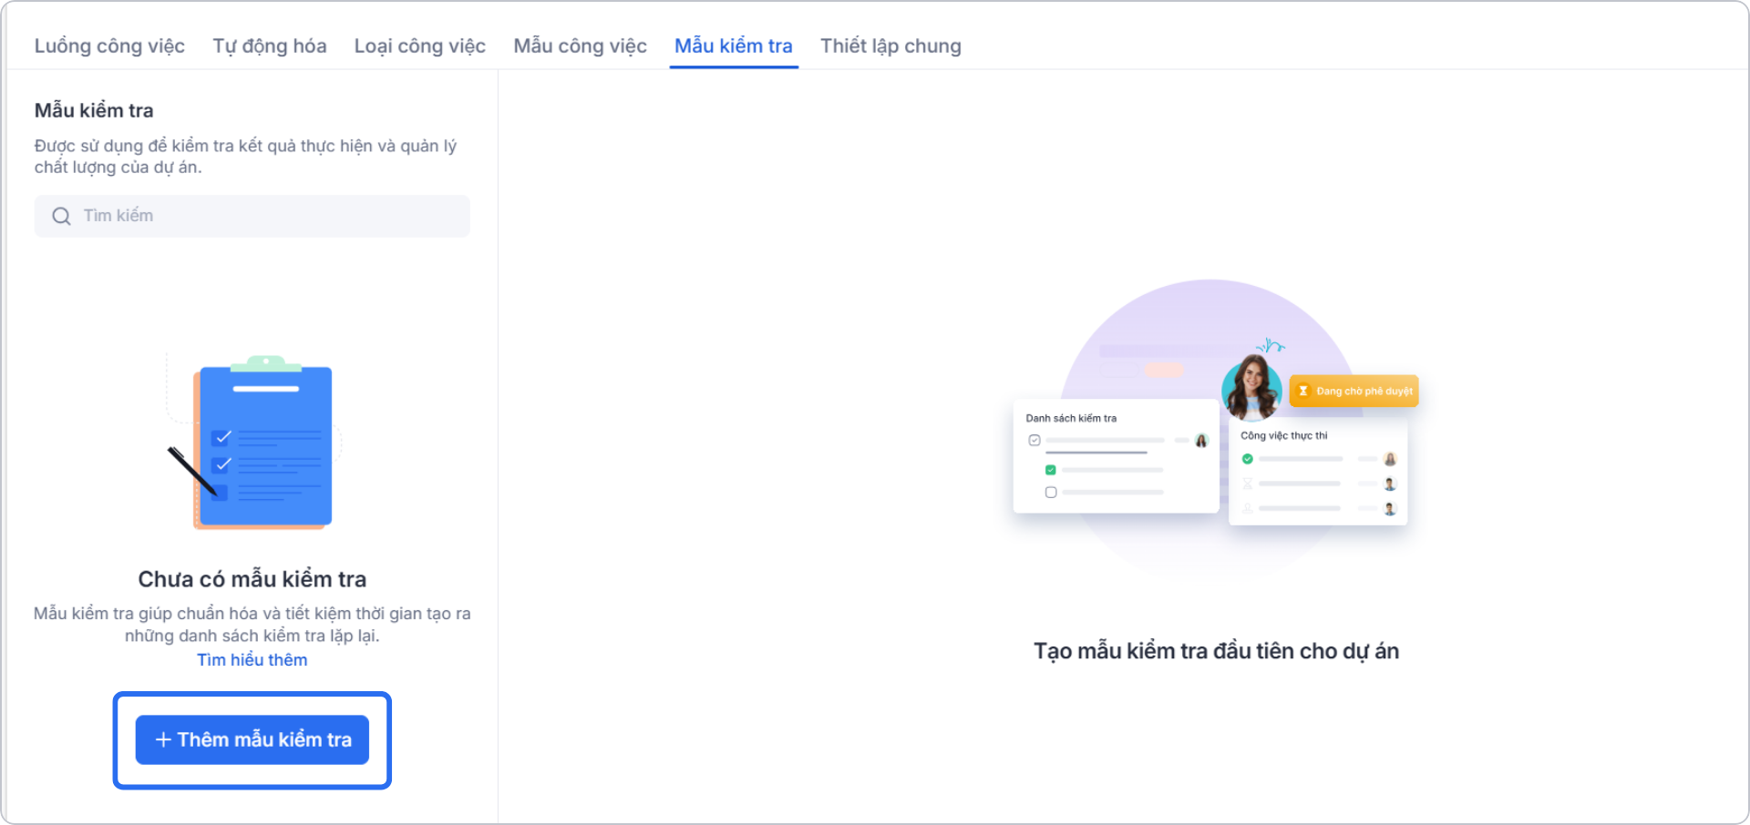Click the woman's avatar photo in the illustration

coord(1253,390)
